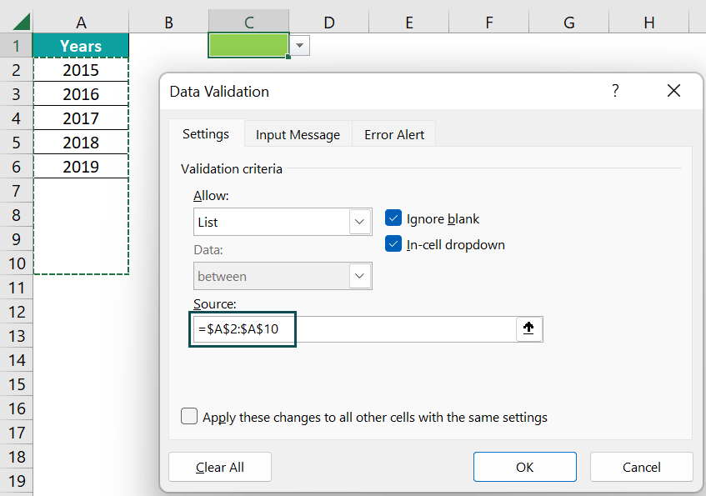Switch to the Input Message tab
Screen dimensions: 706x496
297,133
